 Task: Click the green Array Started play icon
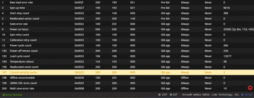click(4, 95)
